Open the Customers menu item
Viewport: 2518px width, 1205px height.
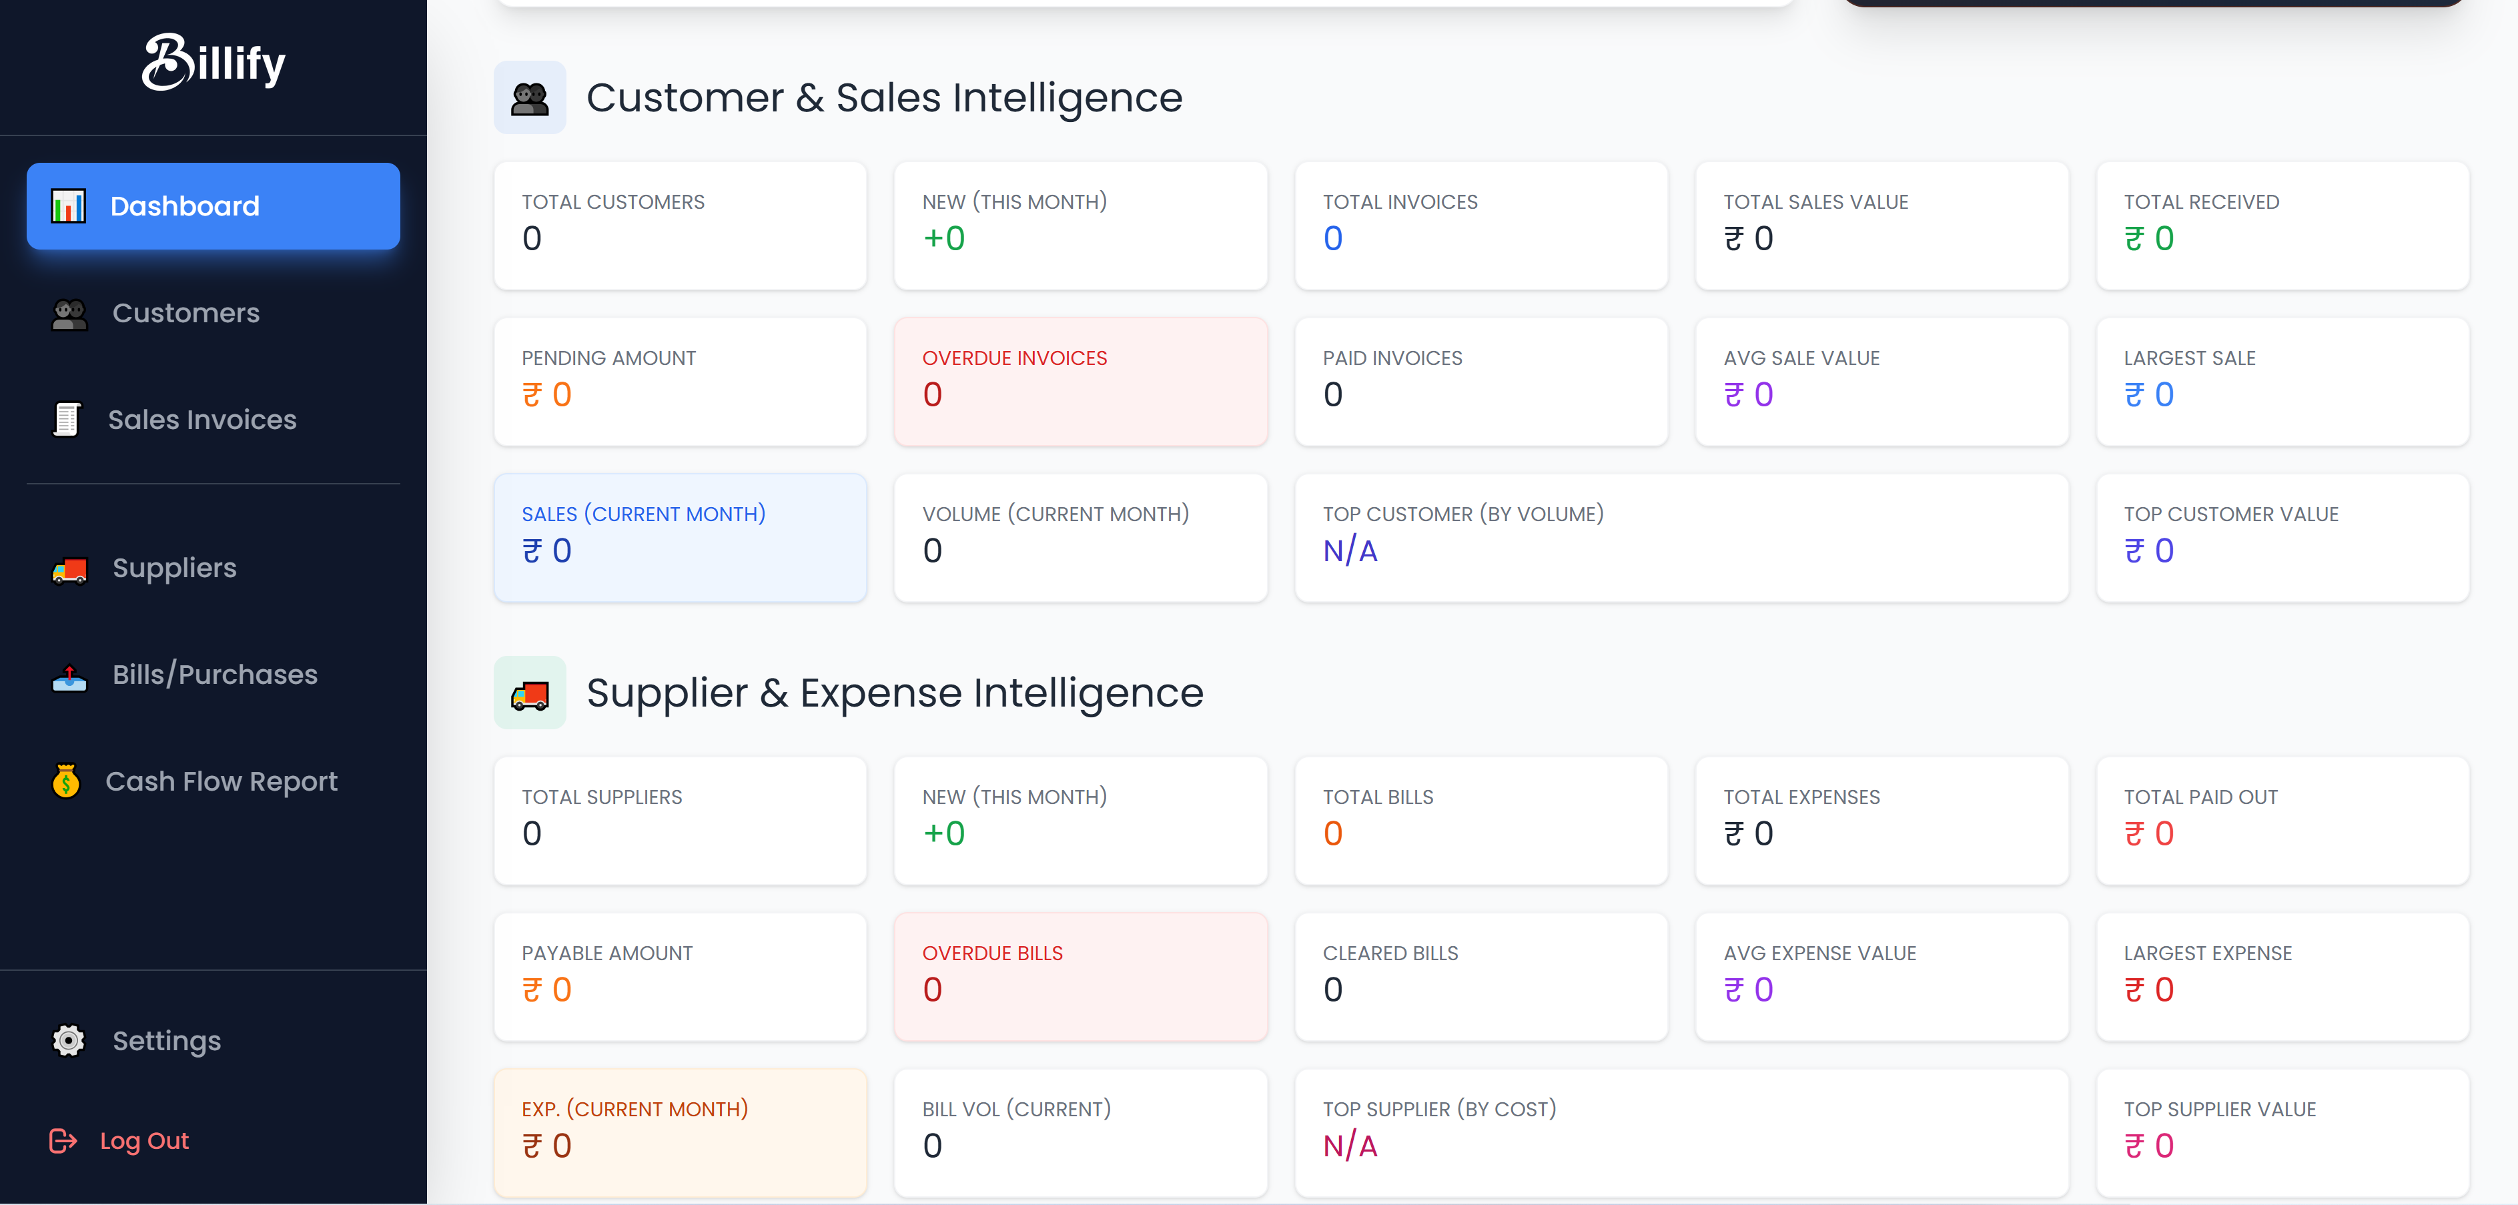(185, 314)
